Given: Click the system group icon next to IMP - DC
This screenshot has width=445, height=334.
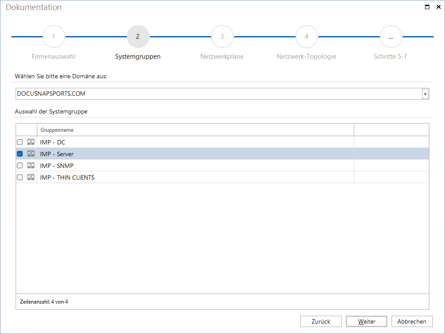Looking at the screenshot, I should 31,142.
